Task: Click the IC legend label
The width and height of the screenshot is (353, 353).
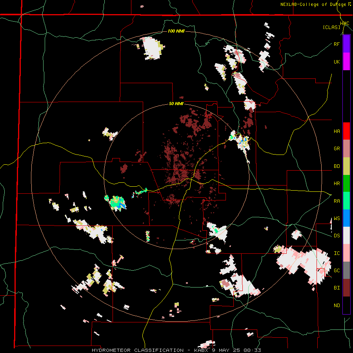Action: [337, 253]
